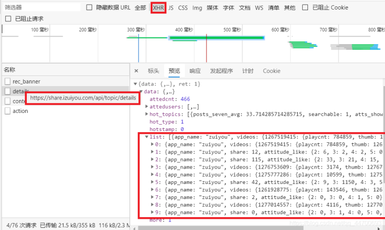Enable the hide data URL checkbox
This screenshot has width=385, height=230.
click(89, 7)
